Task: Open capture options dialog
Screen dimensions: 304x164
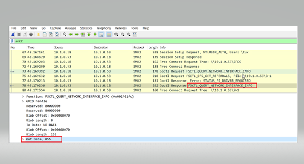Action: coord(31,34)
